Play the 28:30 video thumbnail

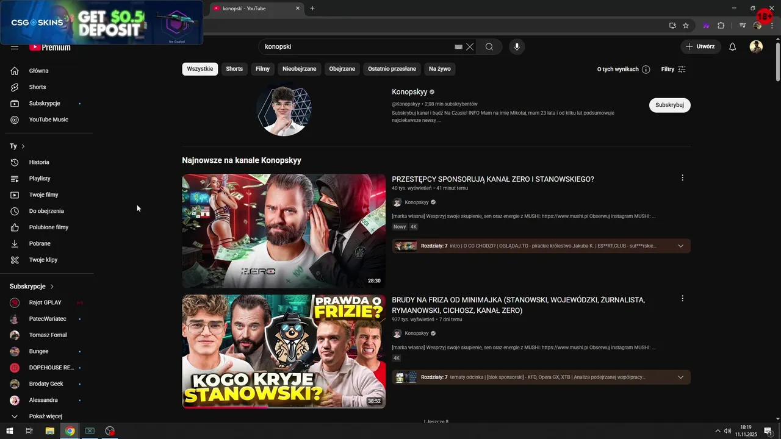coord(284,231)
